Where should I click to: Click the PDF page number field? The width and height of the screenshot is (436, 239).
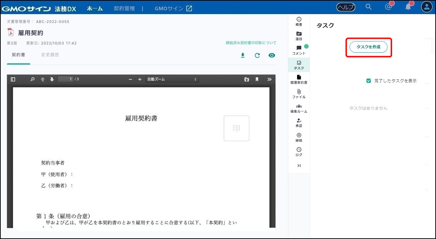pos(66,79)
